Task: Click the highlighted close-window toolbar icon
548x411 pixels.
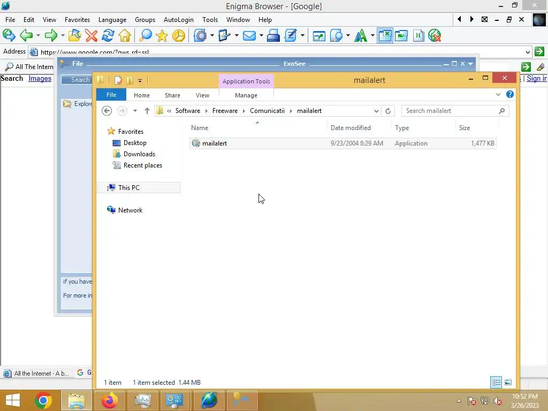Action: pyautogui.click(x=385, y=35)
